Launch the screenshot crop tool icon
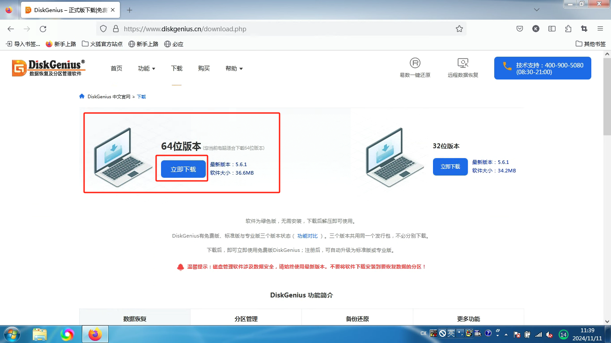The image size is (611, 343). click(x=584, y=29)
